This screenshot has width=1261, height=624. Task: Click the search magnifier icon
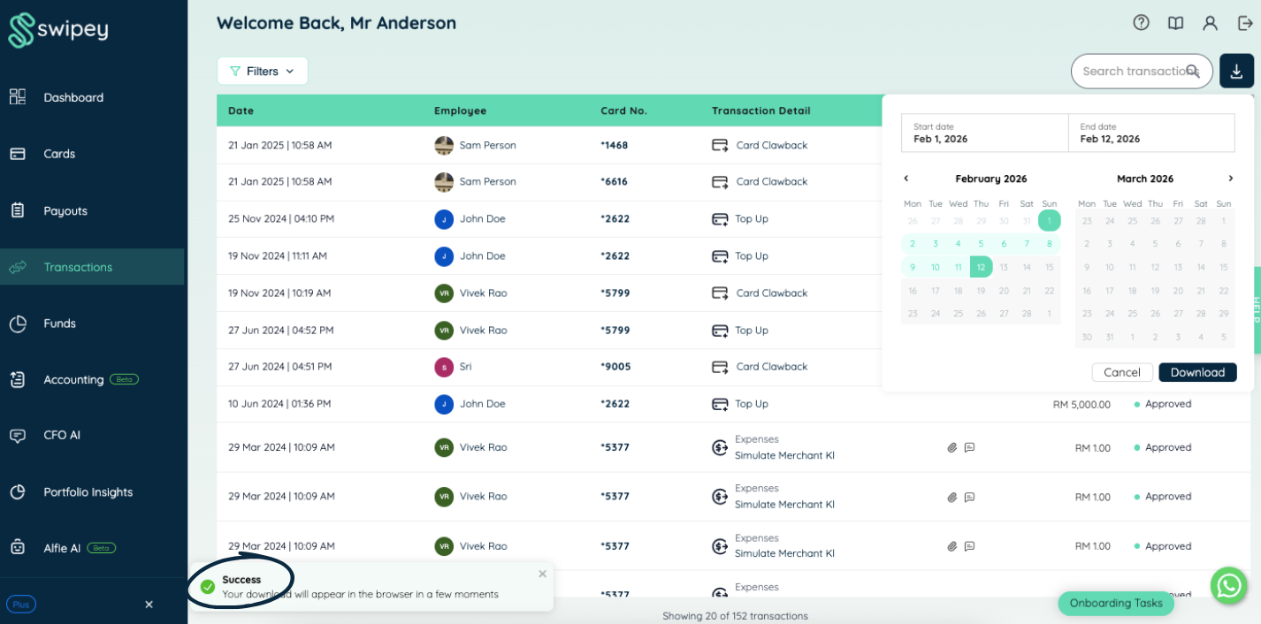click(x=1193, y=71)
